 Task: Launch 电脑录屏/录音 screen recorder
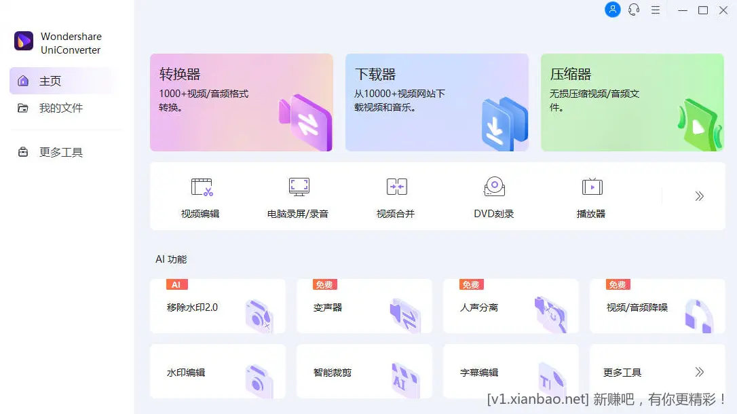[x=299, y=196]
